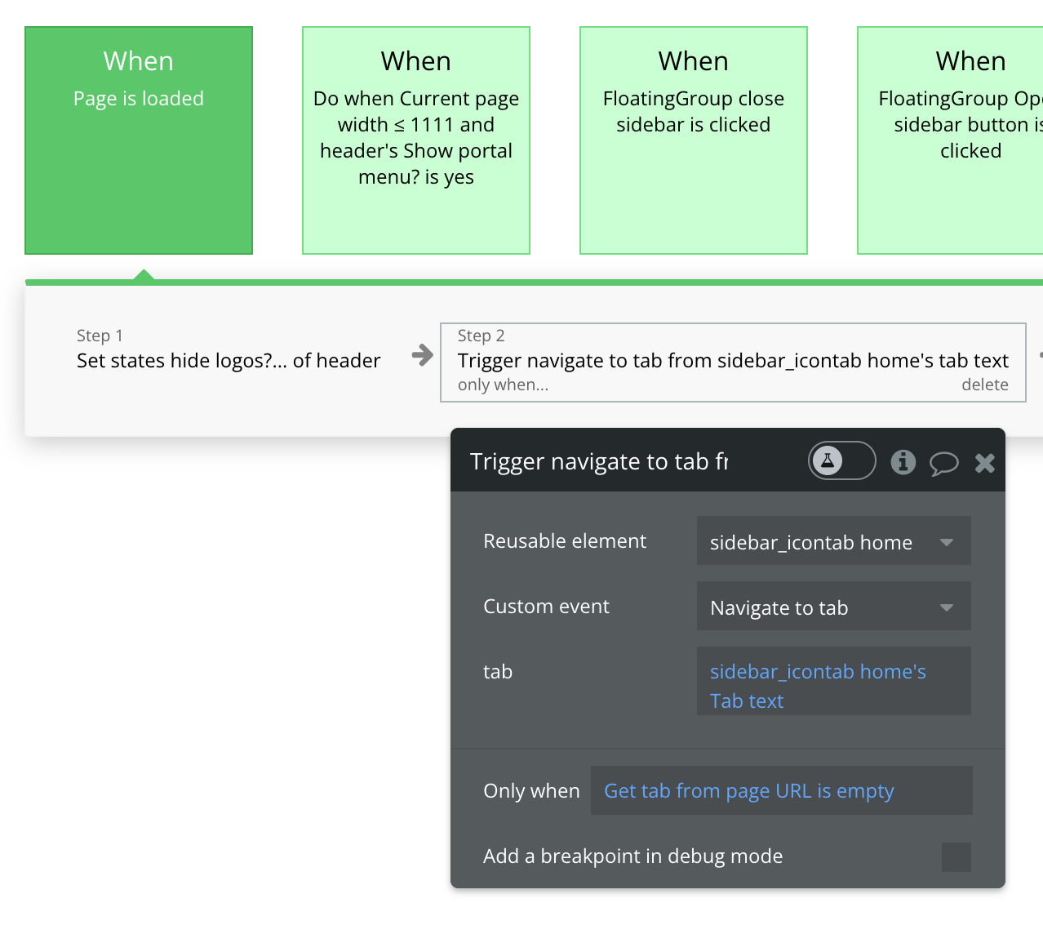This screenshot has height=934, width=1043.
Task: Click the 'Tab text' expression segment
Action: click(x=747, y=700)
